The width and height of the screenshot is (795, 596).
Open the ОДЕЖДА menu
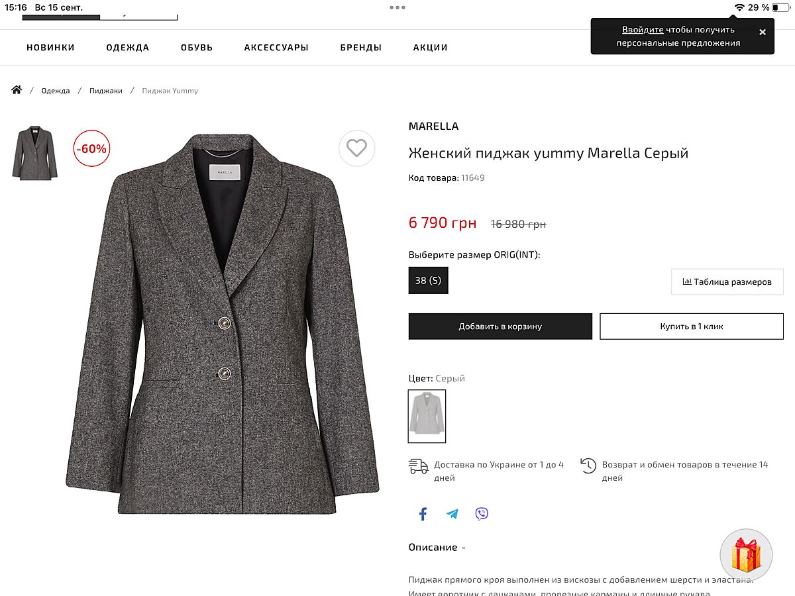coord(127,48)
